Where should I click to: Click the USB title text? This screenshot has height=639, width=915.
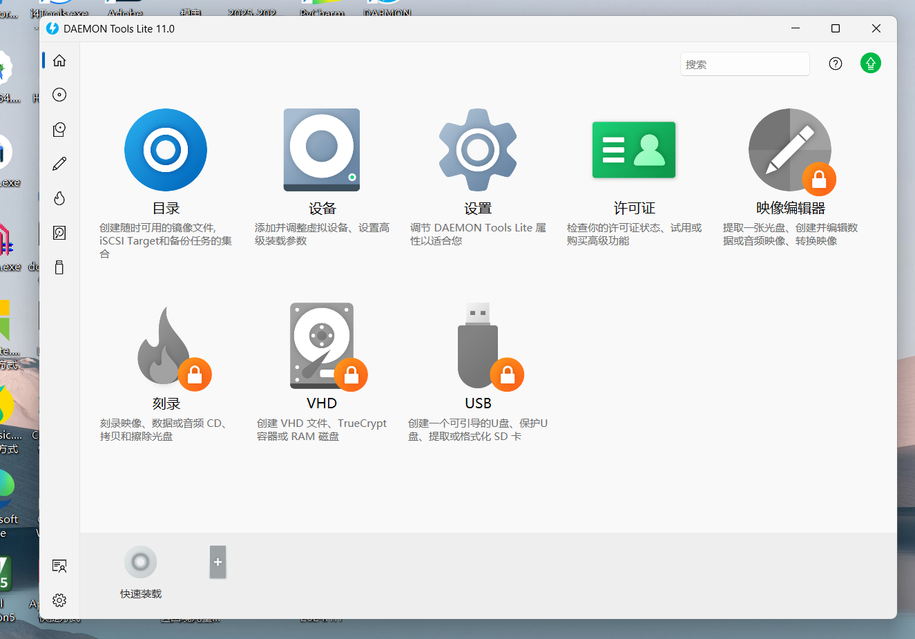478,403
